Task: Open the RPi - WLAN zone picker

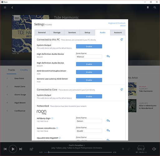Action: click(x=141, y=149)
